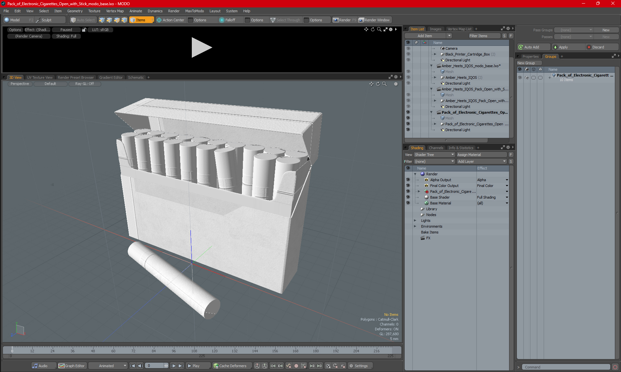621x372 pixels.
Task: Select Materials selection mode cube icon
Action: [124, 20]
